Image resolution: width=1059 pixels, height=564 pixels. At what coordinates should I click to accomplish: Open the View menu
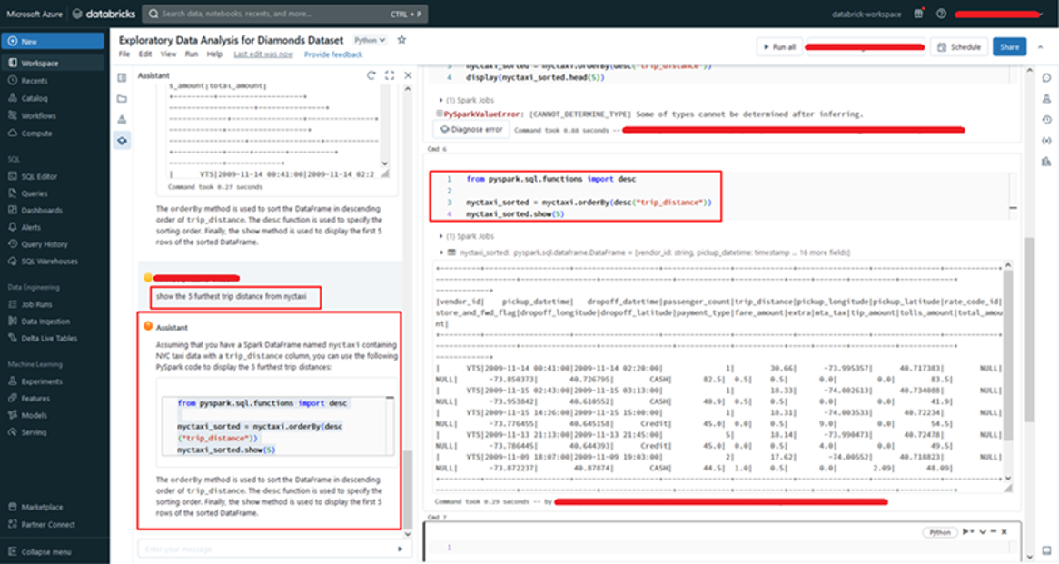pyautogui.click(x=168, y=54)
